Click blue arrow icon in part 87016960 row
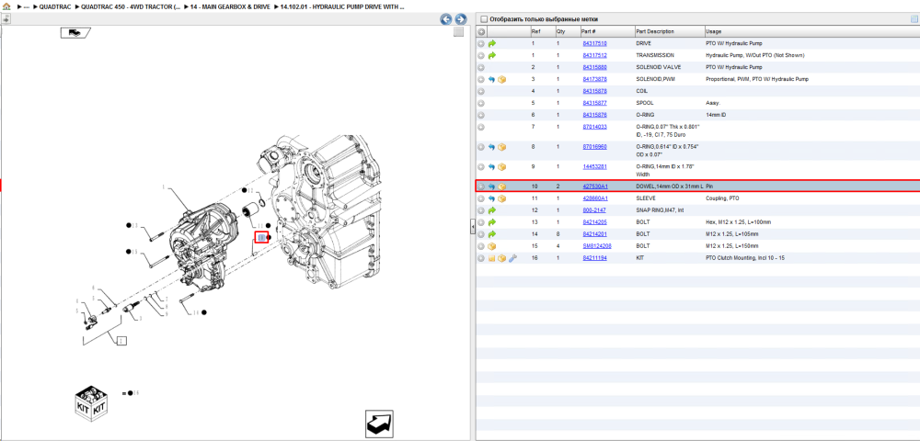 coord(491,146)
